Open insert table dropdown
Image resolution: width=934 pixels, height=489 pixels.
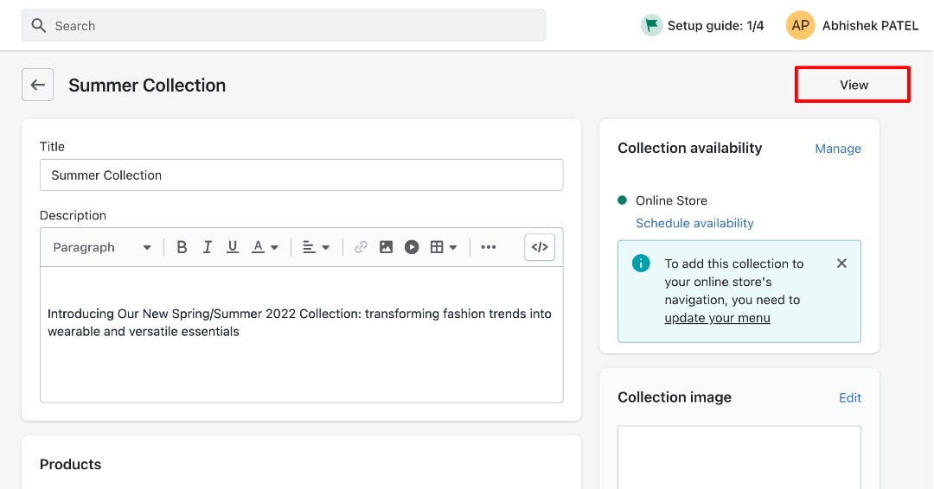[444, 247]
